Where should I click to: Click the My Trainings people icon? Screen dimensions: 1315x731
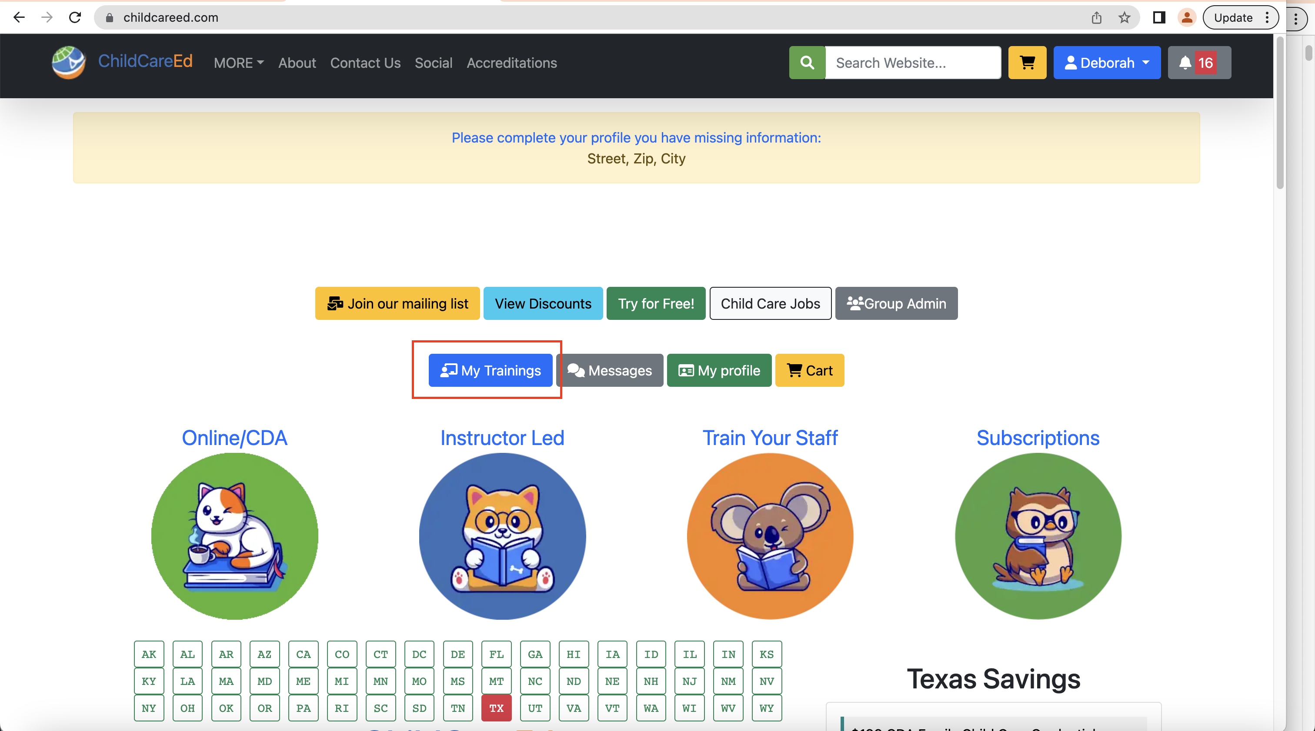click(x=447, y=370)
